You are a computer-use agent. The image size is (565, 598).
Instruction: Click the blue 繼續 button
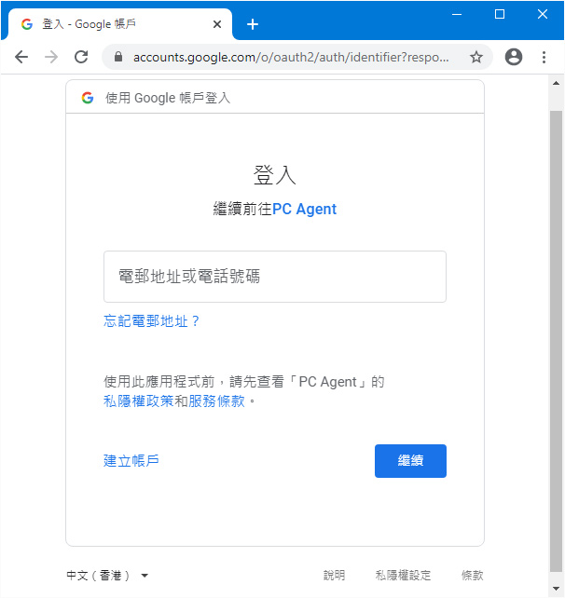(410, 461)
